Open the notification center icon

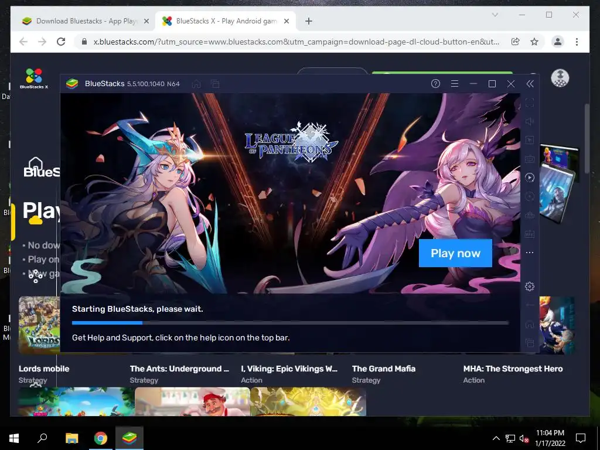581,438
